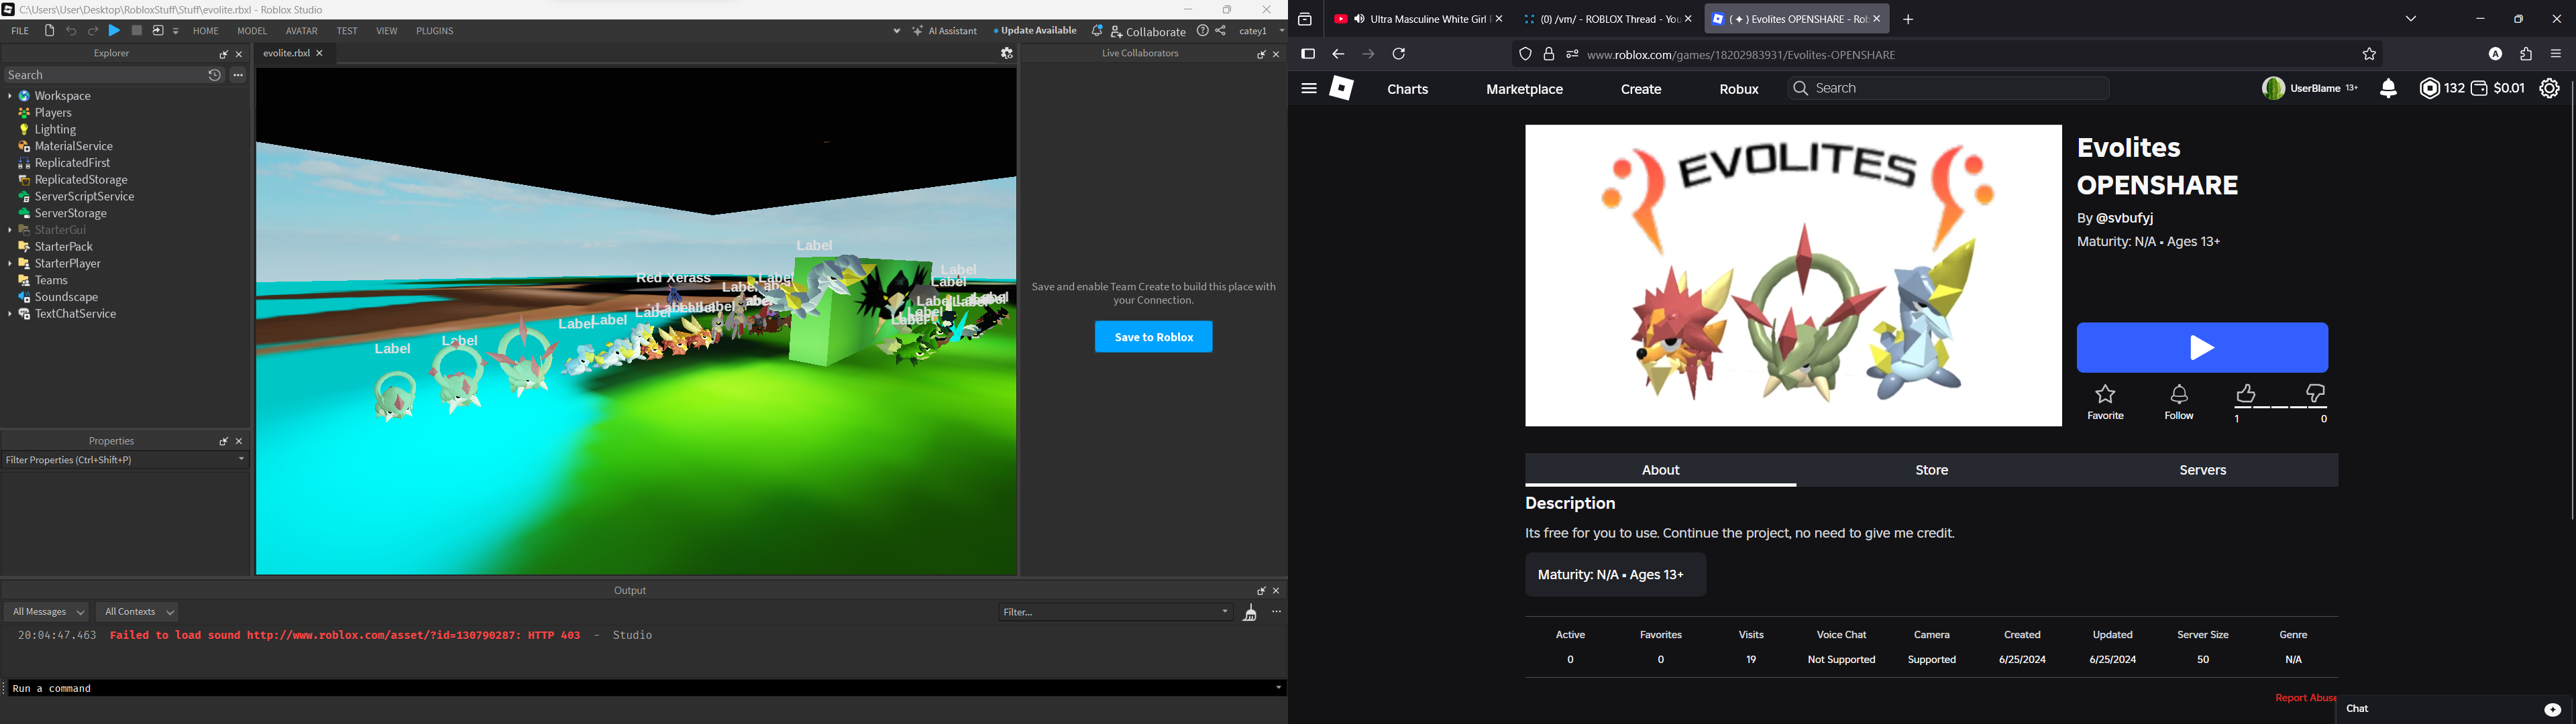Expand the Workspace tree node
The height and width of the screenshot is (724, 2576).
coord(10,96)
